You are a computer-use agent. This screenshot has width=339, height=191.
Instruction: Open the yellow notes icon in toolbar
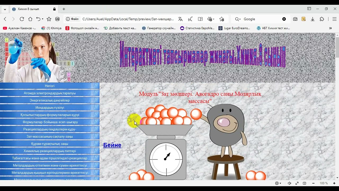pos(304,19)
